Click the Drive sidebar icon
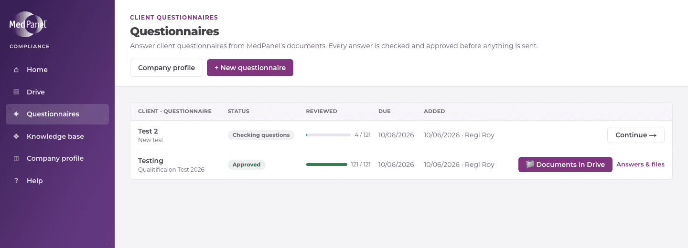Image resolution: width=688 pixels, height=248 pixels. 16,92
